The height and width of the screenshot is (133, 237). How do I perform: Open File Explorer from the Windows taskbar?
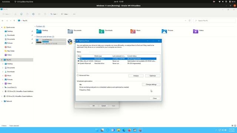(x=118, y=130)
